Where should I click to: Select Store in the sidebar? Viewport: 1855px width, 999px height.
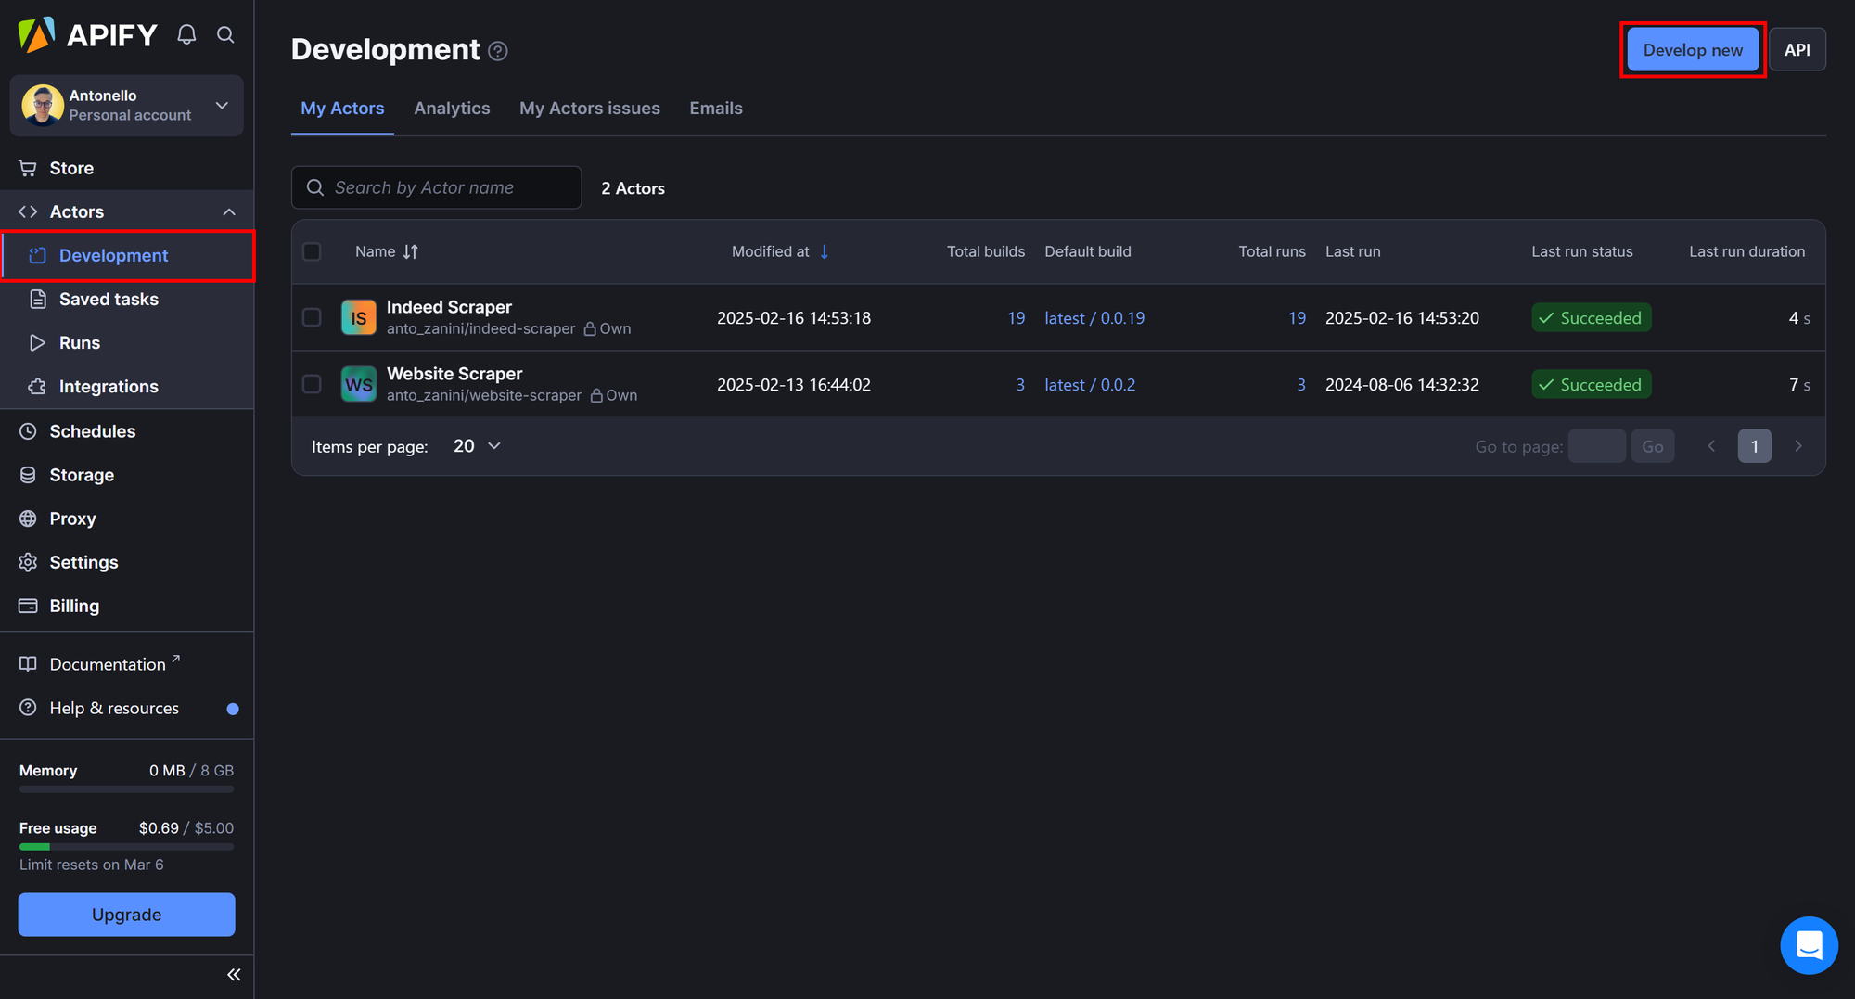click(71, 168)
